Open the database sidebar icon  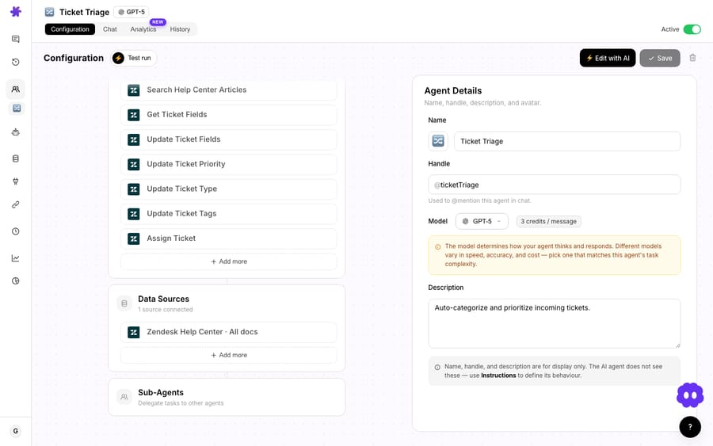pyautogui.click(x=16, y=158)
